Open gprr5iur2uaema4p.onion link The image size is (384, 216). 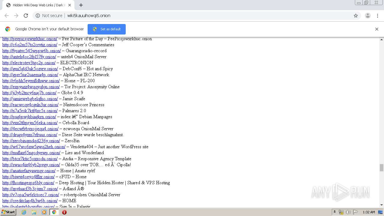click(30, 75)
